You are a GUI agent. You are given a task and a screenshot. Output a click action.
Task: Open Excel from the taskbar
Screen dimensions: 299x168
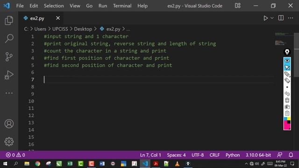point(70,164)
